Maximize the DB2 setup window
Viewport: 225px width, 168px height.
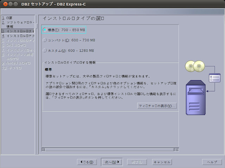coord(15,4)
